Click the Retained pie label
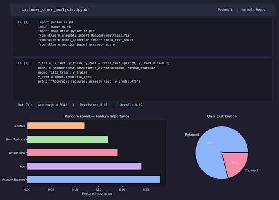Screen dimensions: 279x200 pos(192,135)
